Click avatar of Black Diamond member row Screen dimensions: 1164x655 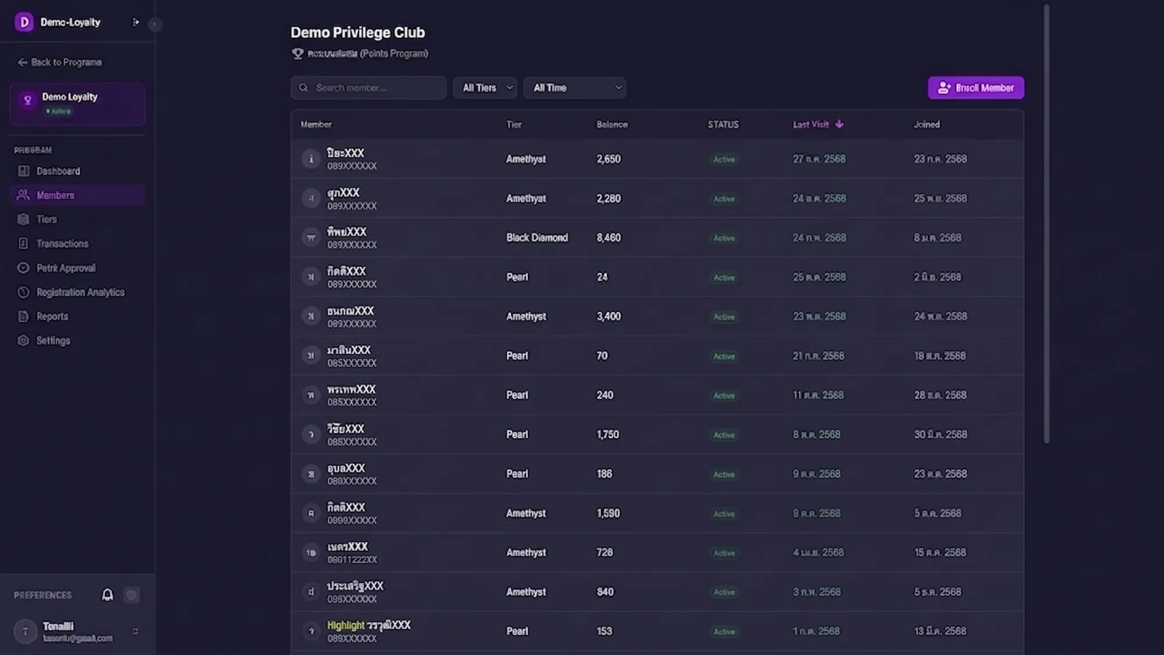tap(311, 238)
